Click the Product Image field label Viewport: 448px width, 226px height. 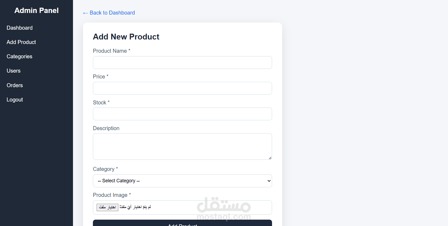110,195
